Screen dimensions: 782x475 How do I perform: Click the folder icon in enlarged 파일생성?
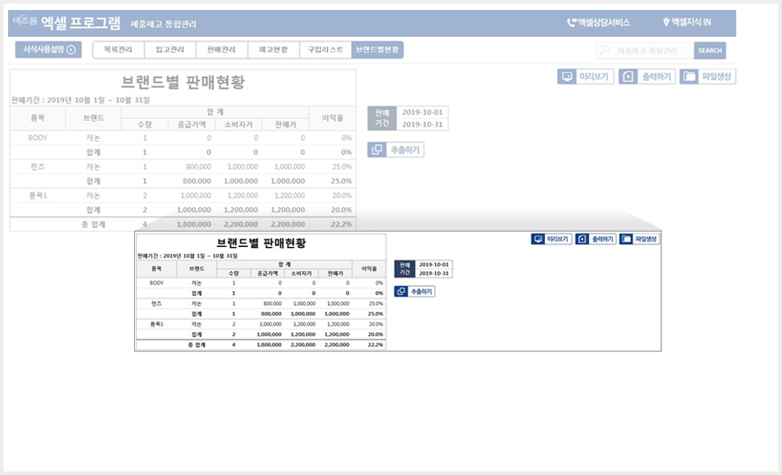click(x=626, y=239)
